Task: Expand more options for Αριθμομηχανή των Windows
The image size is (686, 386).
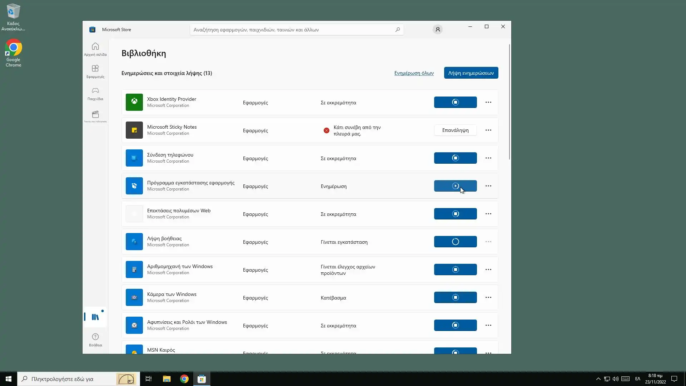Action: pos(488,269)
